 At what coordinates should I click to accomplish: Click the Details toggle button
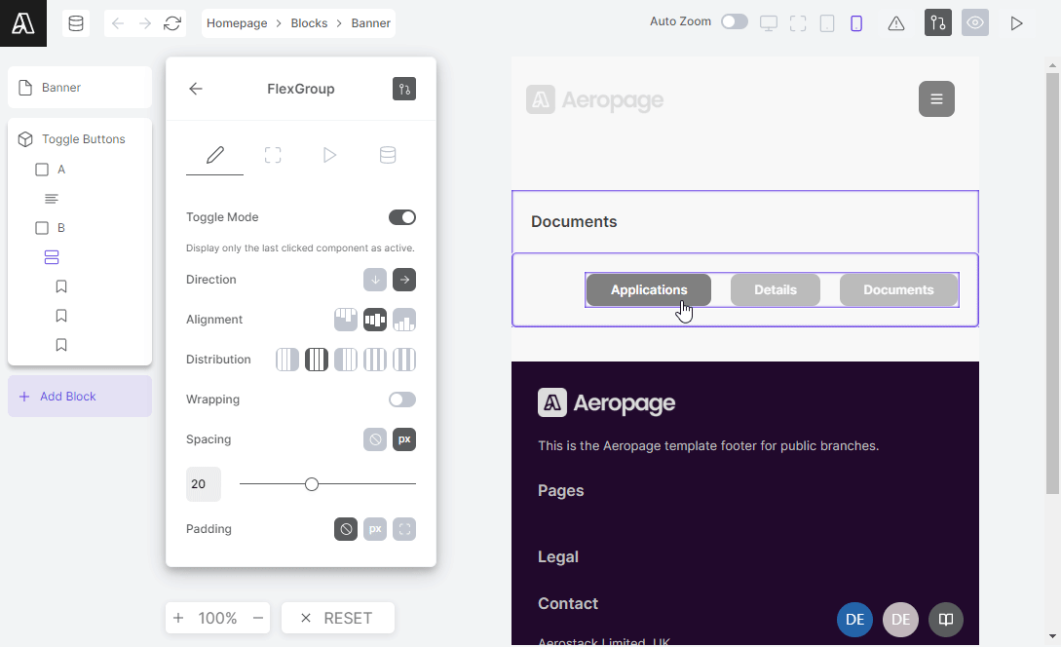pos(776,289)
